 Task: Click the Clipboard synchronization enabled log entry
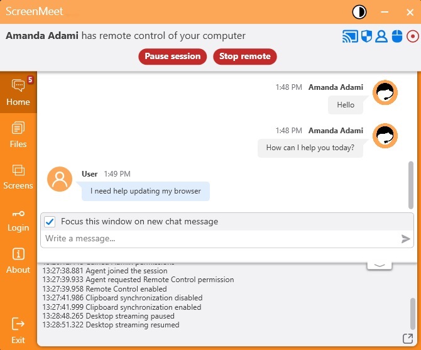click(122, 307)
